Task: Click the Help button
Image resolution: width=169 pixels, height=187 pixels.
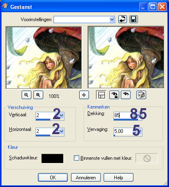Action: tap(118, 177)
